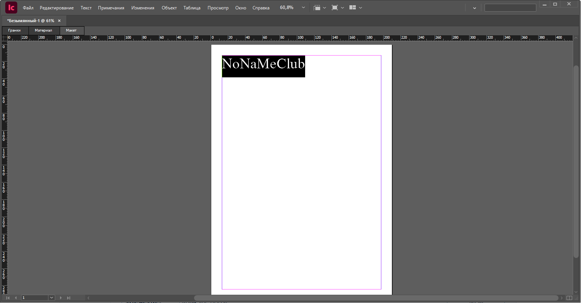
Task: Click the vertical scrollbar thumb
Action: pyautogui.click(x=576, y=161)
